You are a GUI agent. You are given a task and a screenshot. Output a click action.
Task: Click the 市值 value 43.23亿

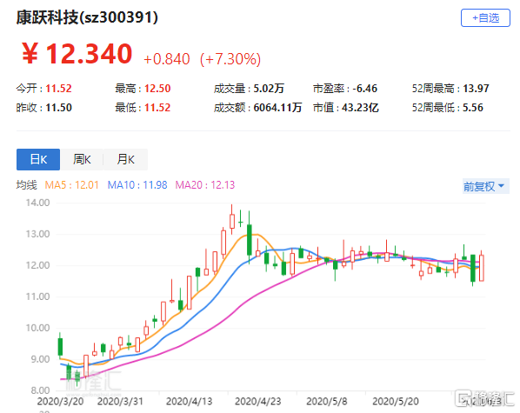pyautogui.click(x=360, y=108)
